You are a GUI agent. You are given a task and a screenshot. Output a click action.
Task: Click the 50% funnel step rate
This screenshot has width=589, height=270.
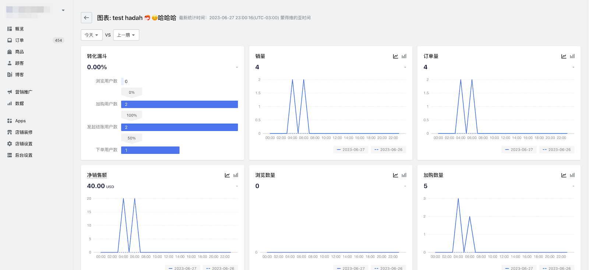click(132, 138)
